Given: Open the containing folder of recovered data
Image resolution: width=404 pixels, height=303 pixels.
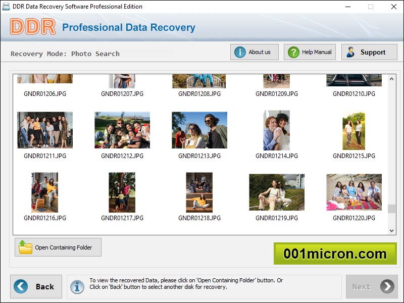Looking at the screenshot, I should [x=58, y=247].
